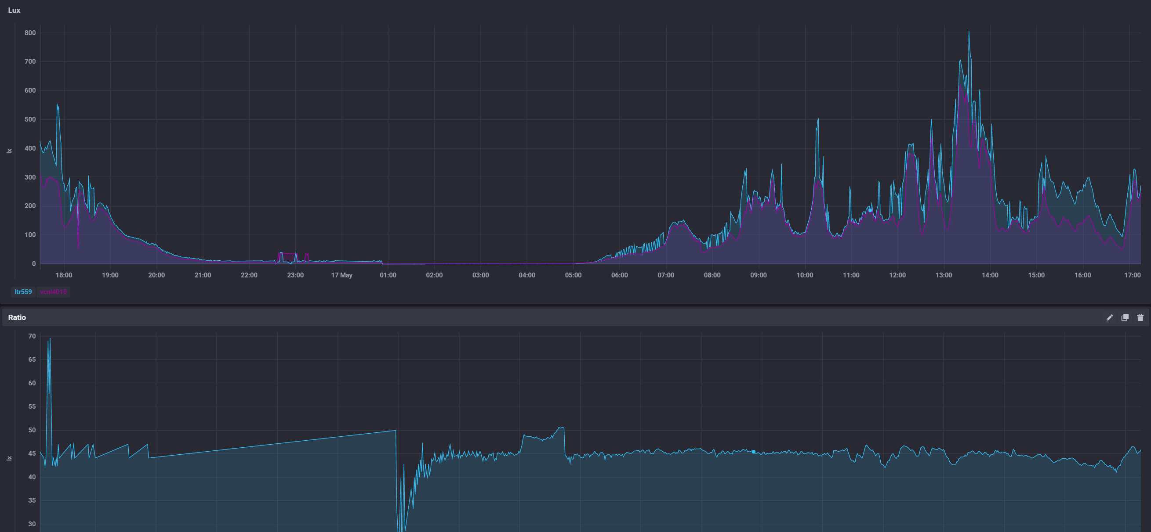Click the 18:00 label on Lux time axis
This screenshot has height=532, width=1151.
tap(64, 275)
